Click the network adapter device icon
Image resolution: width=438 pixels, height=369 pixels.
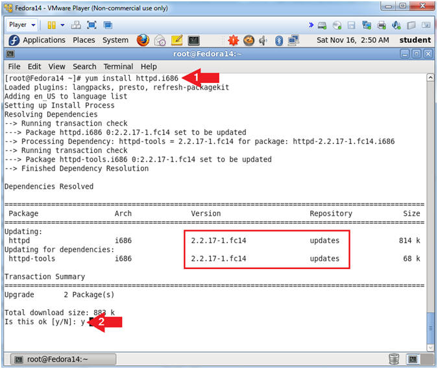pyautogui.click(x=367, y=25)
